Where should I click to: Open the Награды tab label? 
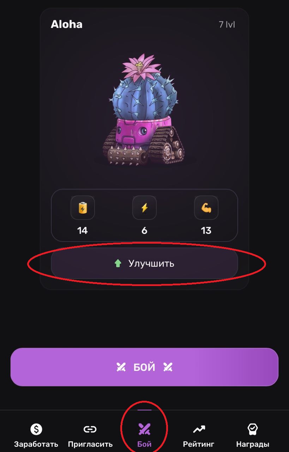click(x=253, y=444)
